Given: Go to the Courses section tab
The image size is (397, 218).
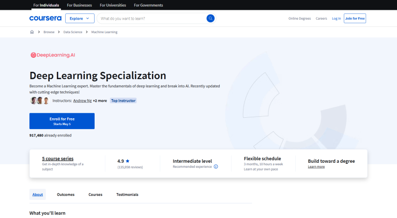Looking at the screenshot, I should click(96, 194).
